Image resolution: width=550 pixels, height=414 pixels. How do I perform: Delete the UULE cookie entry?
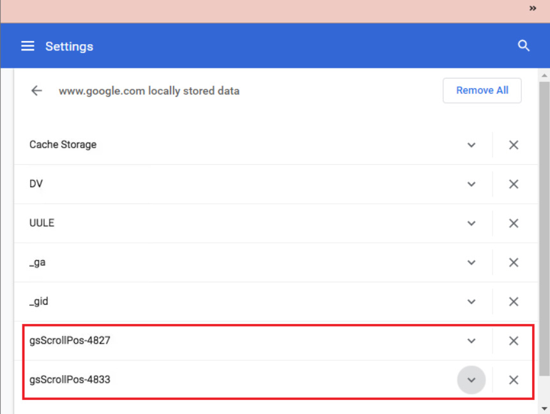pyautogui.click(x=514, y=223)
